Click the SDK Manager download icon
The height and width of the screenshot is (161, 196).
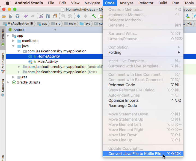point(188,16)
